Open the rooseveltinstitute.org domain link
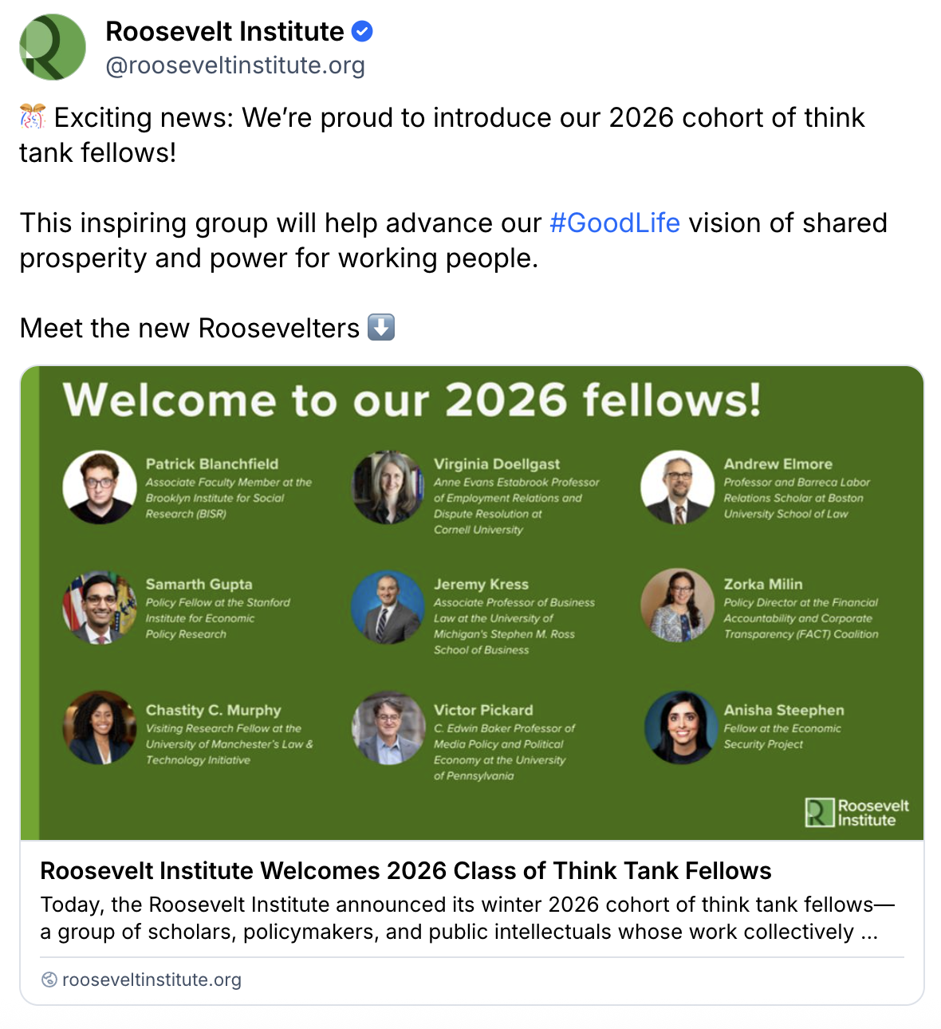The width and height of the screenshot is (941, 1029). point(152,980)
